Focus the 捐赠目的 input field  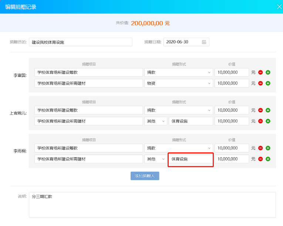[81, 42]
